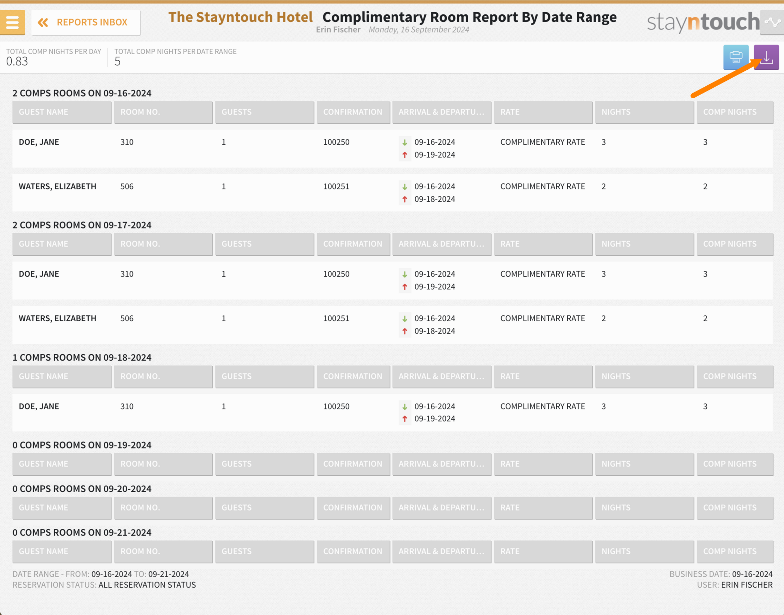Click room 310 in the 09-18-2024 section
Image resolution: width=784 pixels, height=615 pixels.
point(127,406)
